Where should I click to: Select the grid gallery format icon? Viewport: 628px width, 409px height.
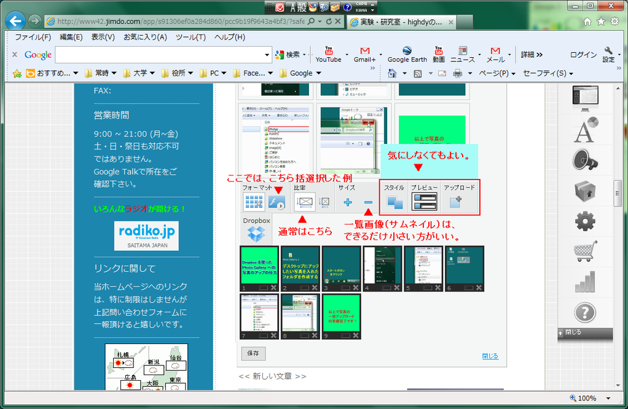[x=254, y=202]
